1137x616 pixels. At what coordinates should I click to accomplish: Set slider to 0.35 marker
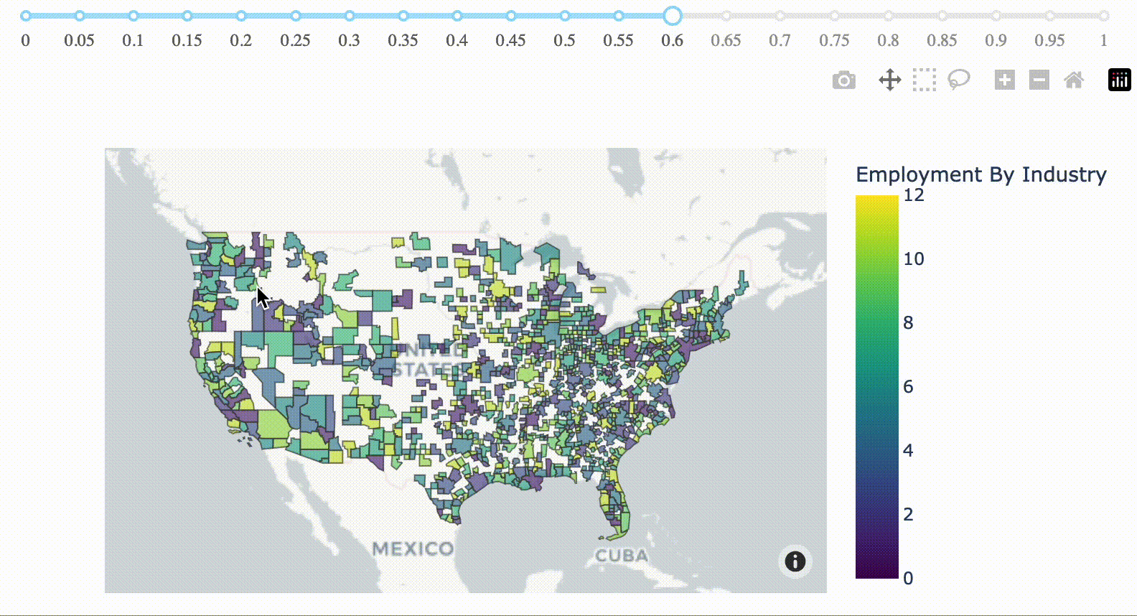click(x=403, y=16)
